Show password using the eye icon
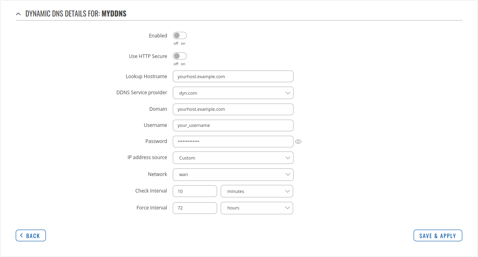This screenshot has height=257, width=478. 298,142
